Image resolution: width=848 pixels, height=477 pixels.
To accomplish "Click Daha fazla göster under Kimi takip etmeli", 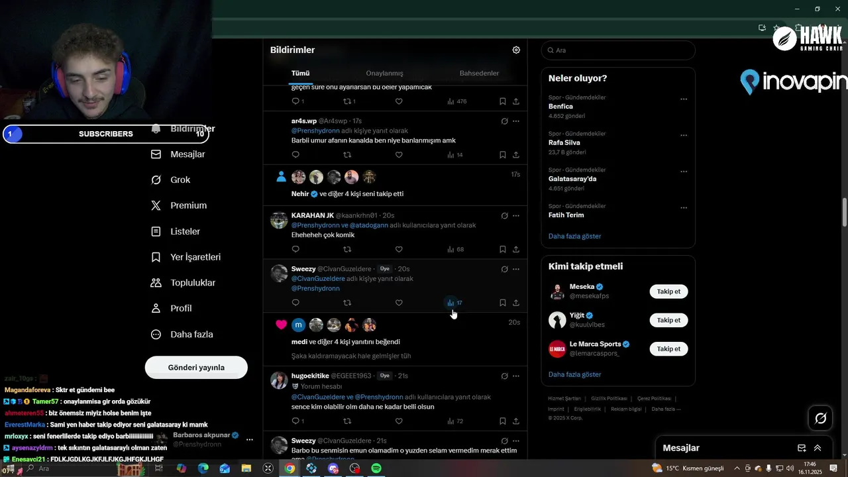I will [x=574, y=374].
